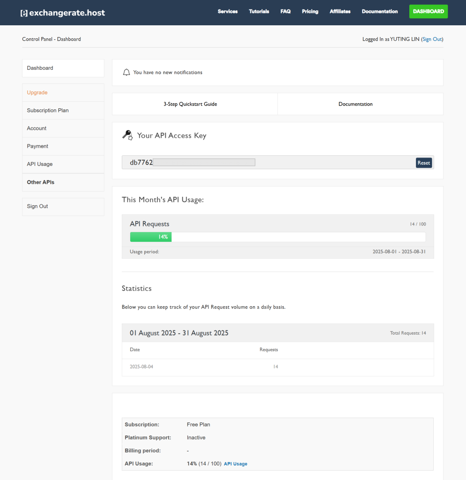Click the 'Free Plan' subscription value
The height and width of the screenshot is (480, 466).
pyautogui.click(x=199, y=425)
